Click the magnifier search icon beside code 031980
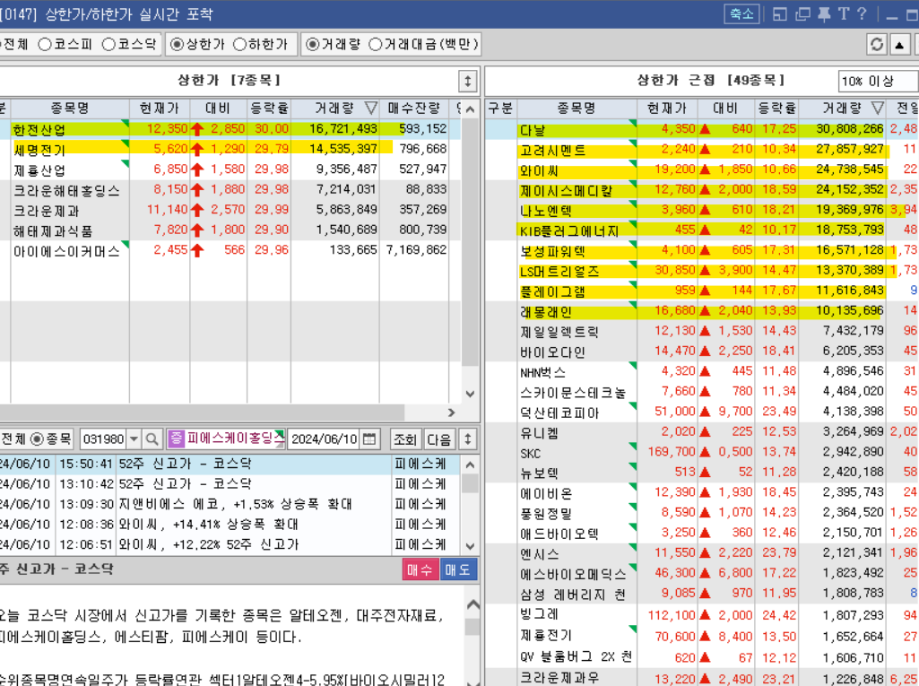The width and height of the screenshot is (919, 686). tap(152, 439)
